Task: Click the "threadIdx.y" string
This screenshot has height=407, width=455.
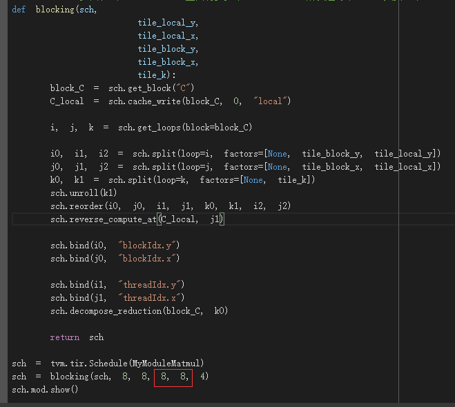Action: (x=149, y=285)
